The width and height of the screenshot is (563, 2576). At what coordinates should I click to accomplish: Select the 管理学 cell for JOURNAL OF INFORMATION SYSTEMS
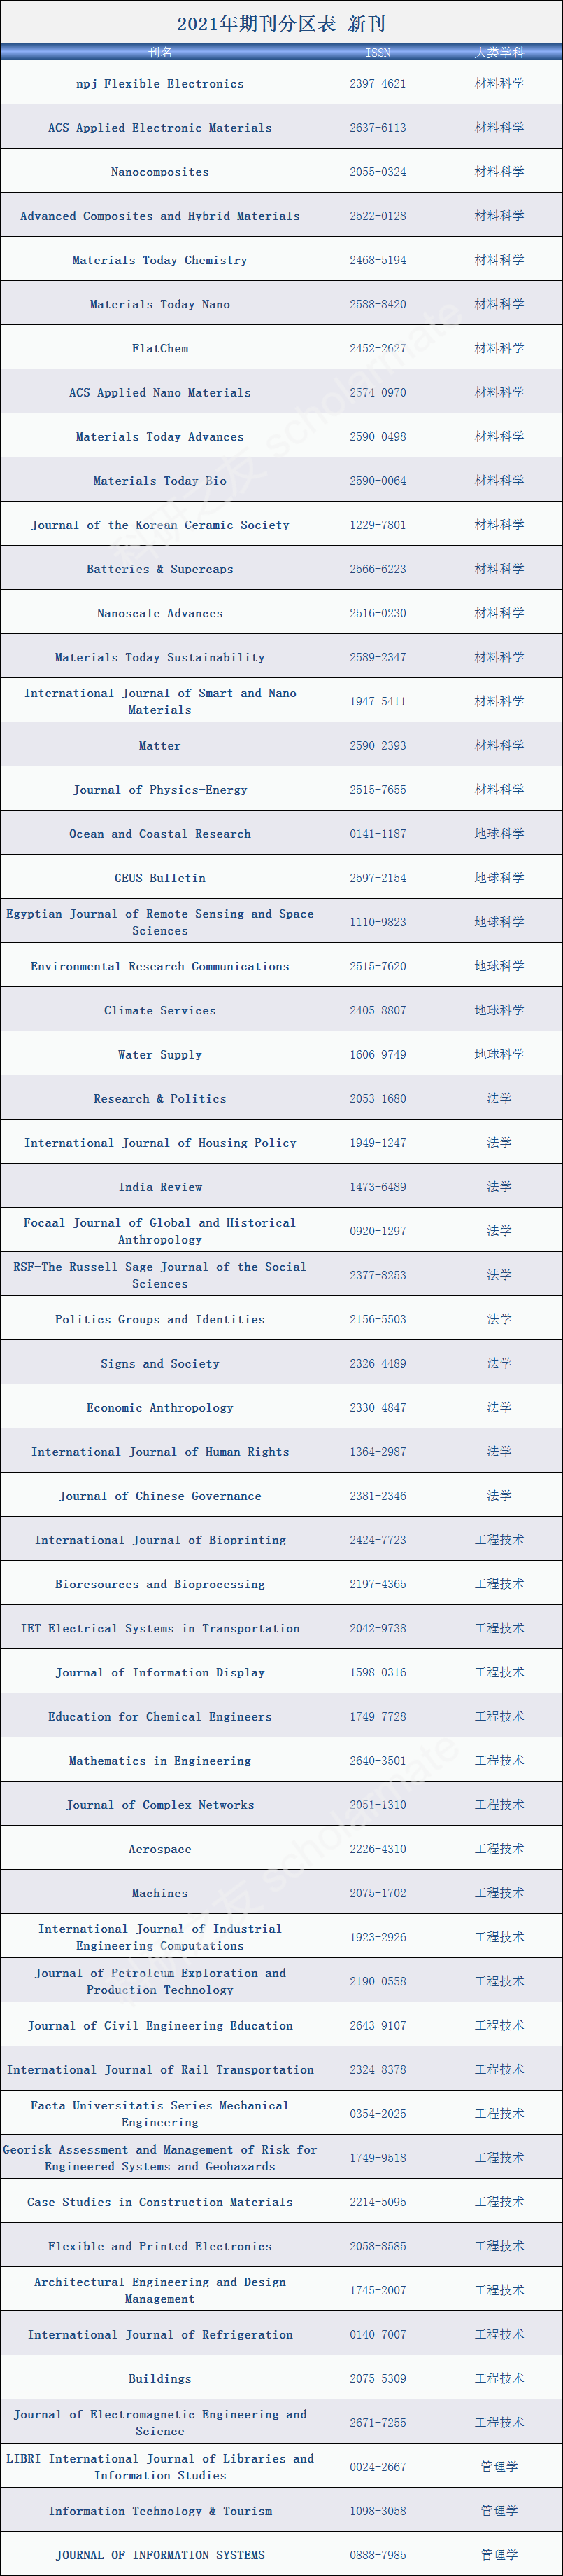point(499,2555)
